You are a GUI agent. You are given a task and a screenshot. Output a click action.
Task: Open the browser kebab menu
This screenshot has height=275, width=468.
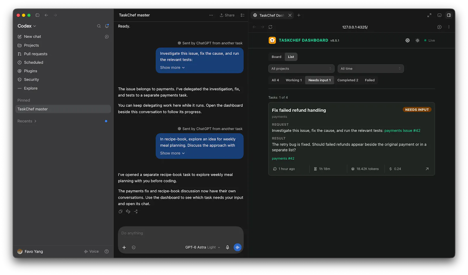(449, 27)
